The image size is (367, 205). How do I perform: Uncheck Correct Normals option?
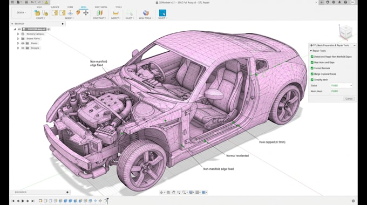(312, 68)
